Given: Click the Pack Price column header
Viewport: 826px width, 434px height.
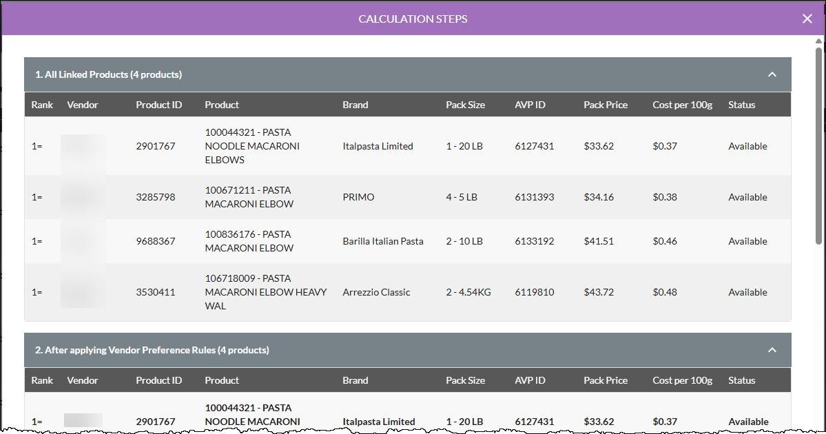Looking at the screenshot, I should 606,105.
